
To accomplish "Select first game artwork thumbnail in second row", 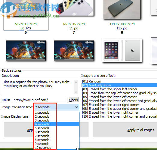I will coord(26,51).
